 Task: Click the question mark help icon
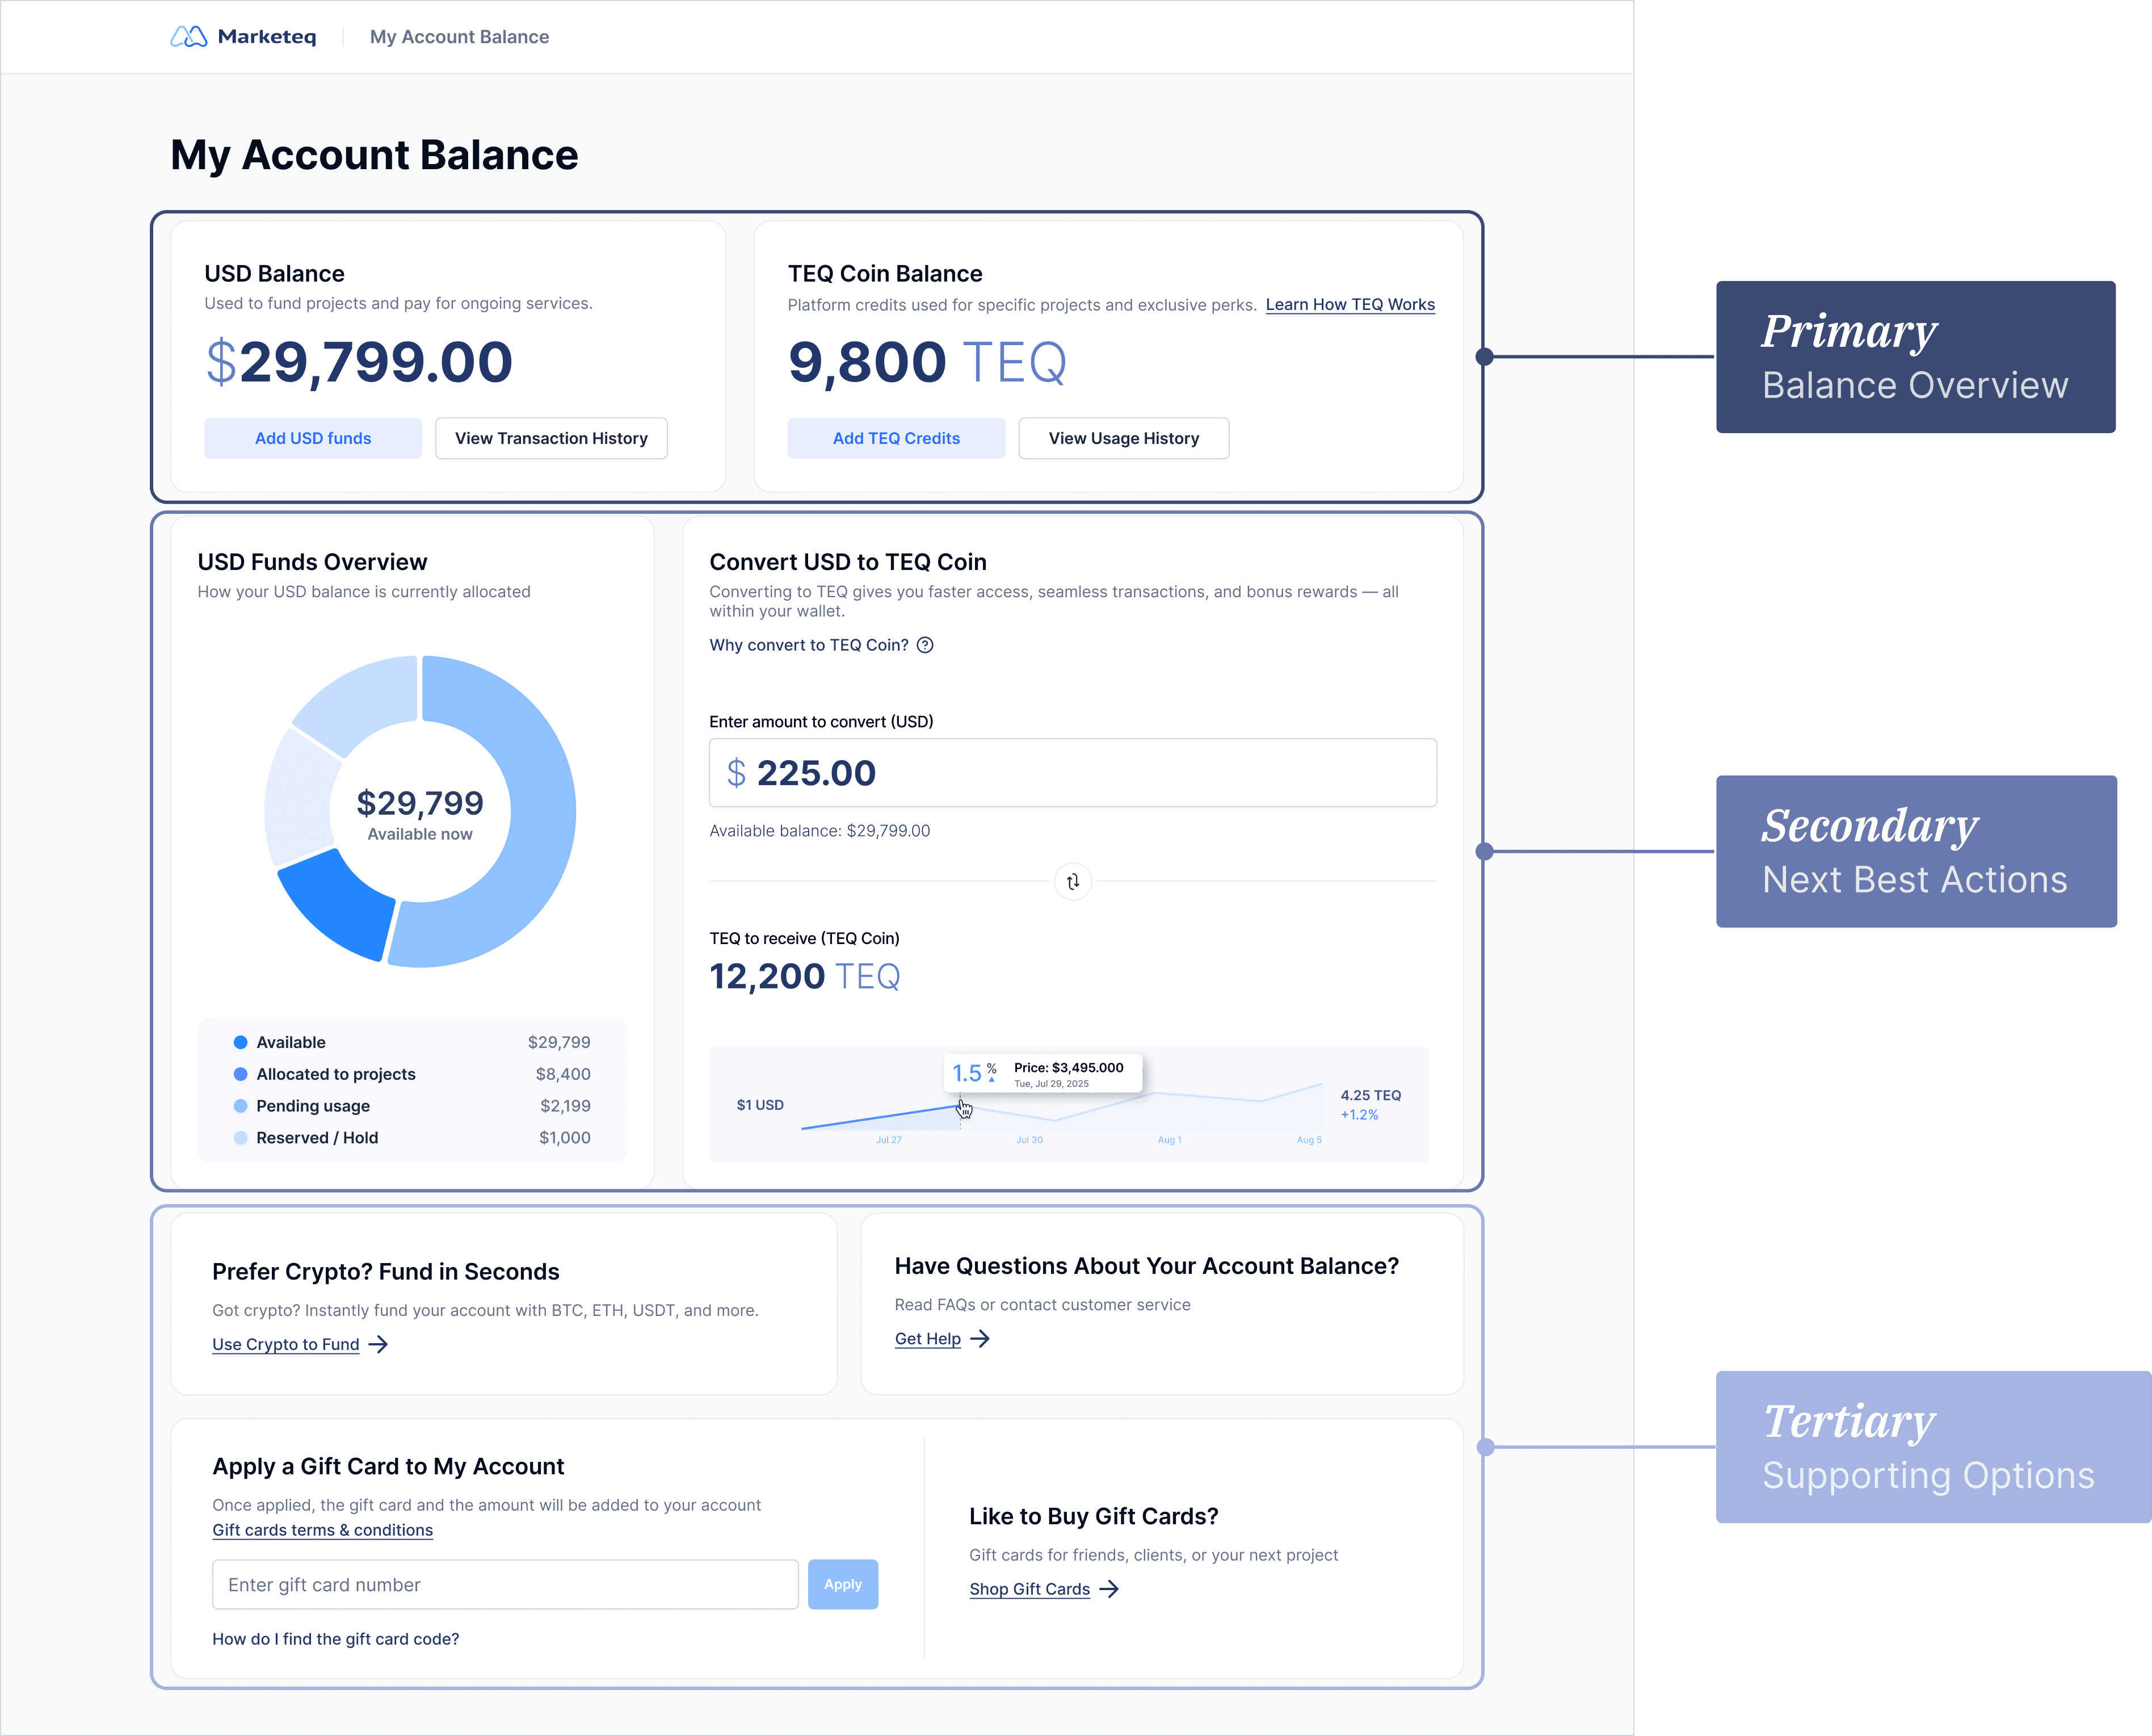click(x=926, y=645)
